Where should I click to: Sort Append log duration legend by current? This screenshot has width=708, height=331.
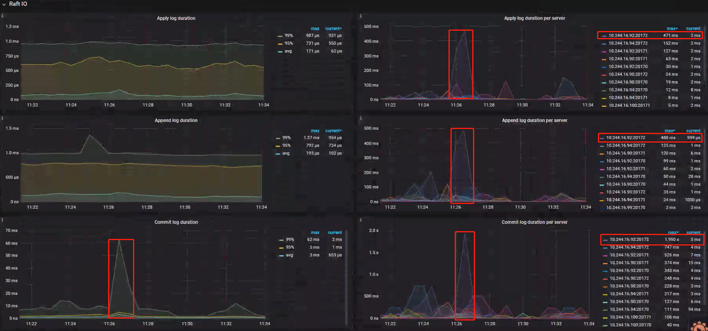(x=333, y=131)
